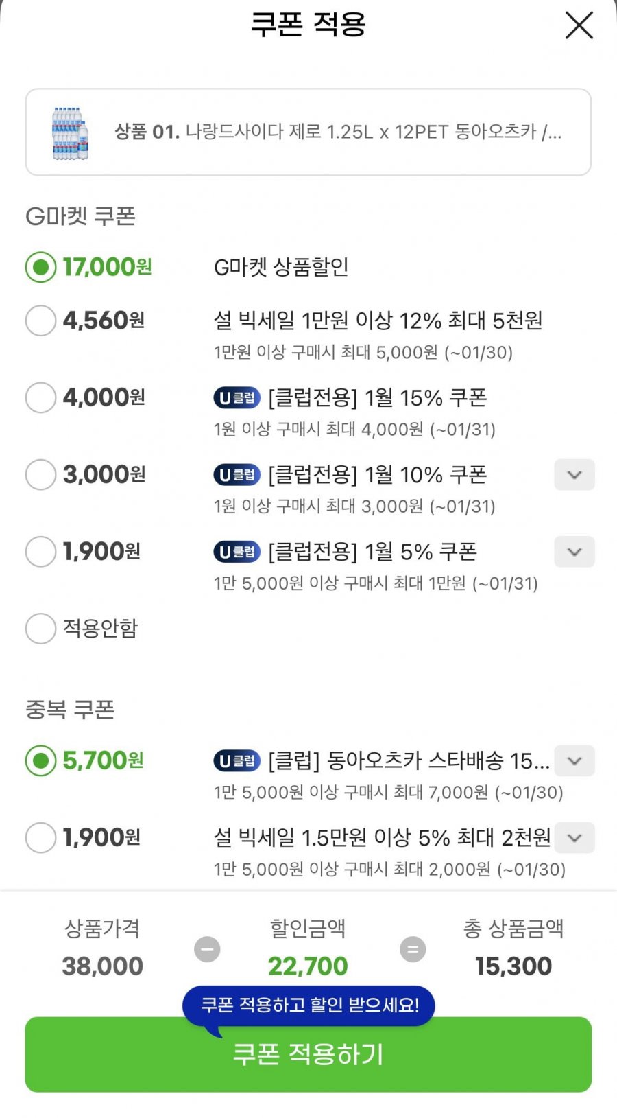Expand 동아오츠카 스타배송 coupon details chevron
The height and width of the screenshot is (1118, 617).
pyautogui.click(x=574, y=760)
